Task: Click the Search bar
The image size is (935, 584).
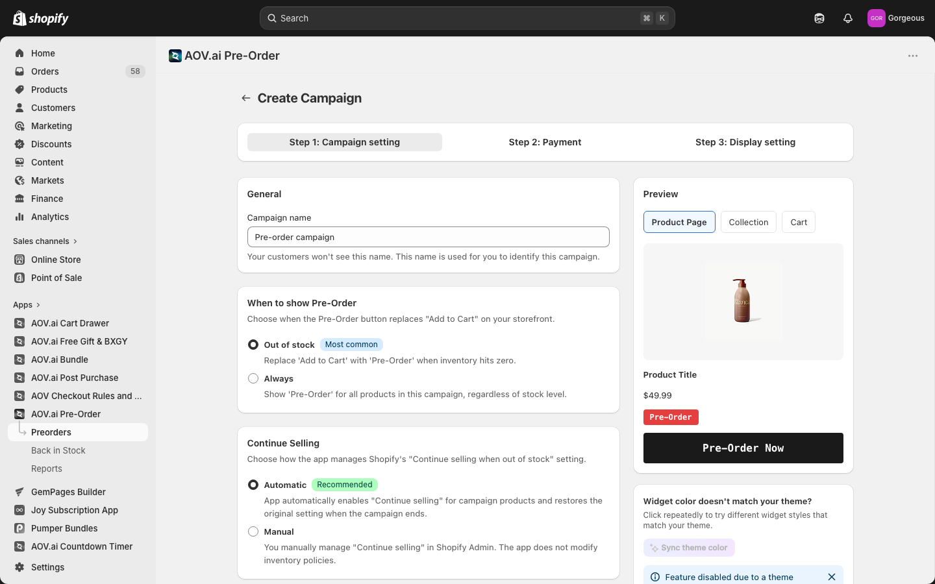Action: click(467, 18)
